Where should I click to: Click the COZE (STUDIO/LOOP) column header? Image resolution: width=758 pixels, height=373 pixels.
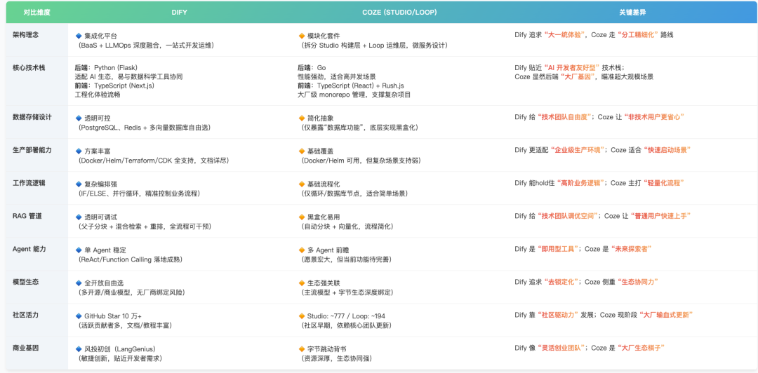[x=401, y=12]
